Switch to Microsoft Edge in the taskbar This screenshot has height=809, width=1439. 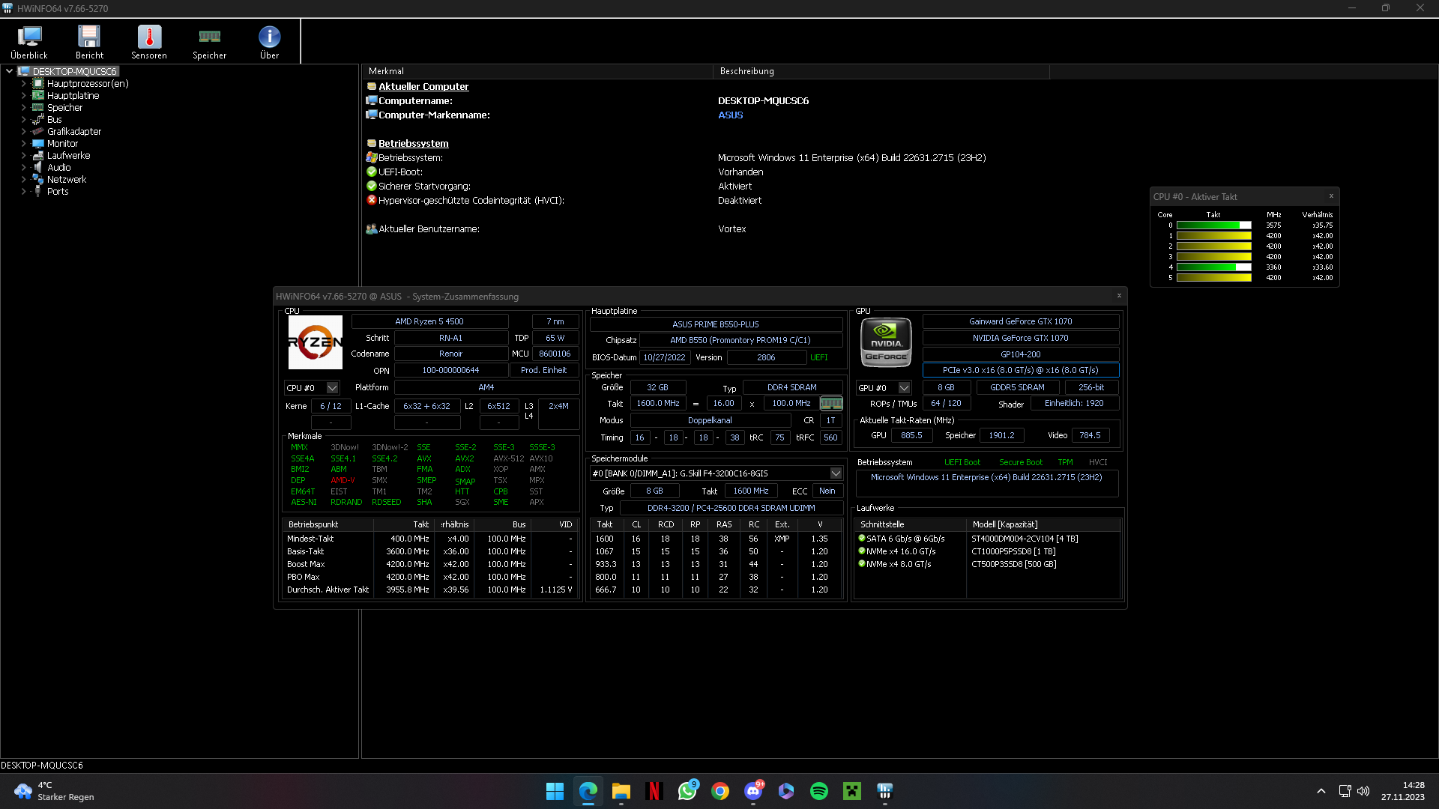(x=588, y=791)
